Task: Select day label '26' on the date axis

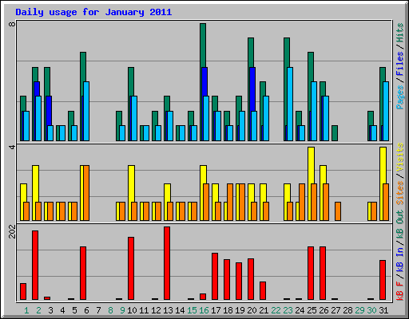Action: [324, 310]
